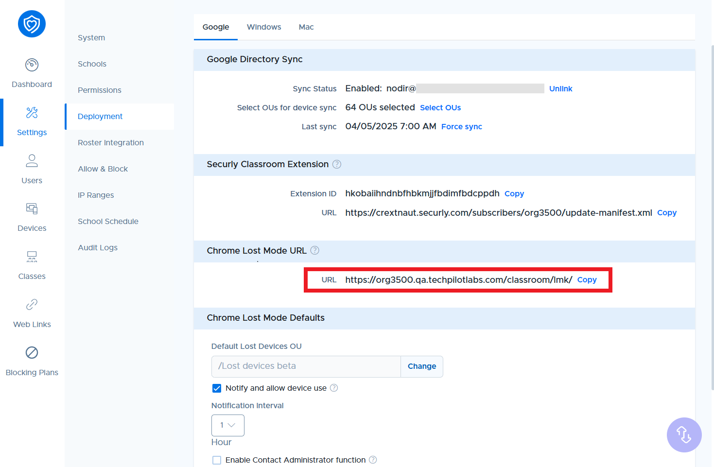Screen dimensions: 714x467
Task: Open IP Ranges section
Action: [96, 195]
